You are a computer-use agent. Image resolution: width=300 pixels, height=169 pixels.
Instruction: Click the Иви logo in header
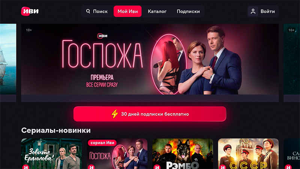pyautogui.click(x=30, y=11)
